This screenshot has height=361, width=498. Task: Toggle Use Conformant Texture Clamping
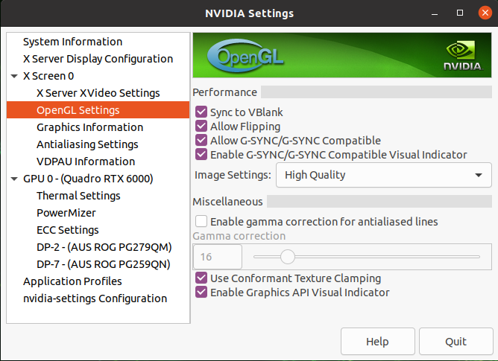click(x=201, y=278)
